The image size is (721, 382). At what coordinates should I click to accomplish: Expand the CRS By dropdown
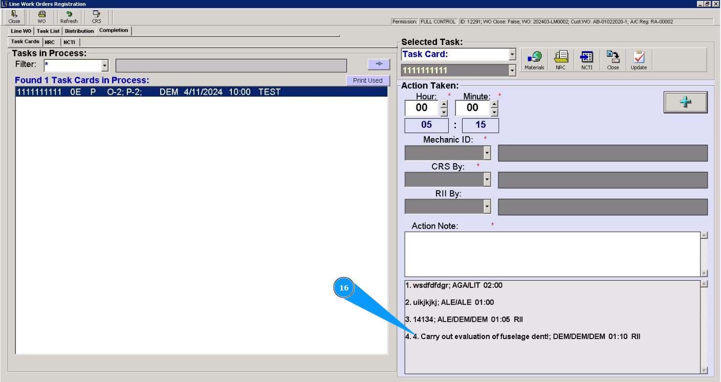pos(487,179)
